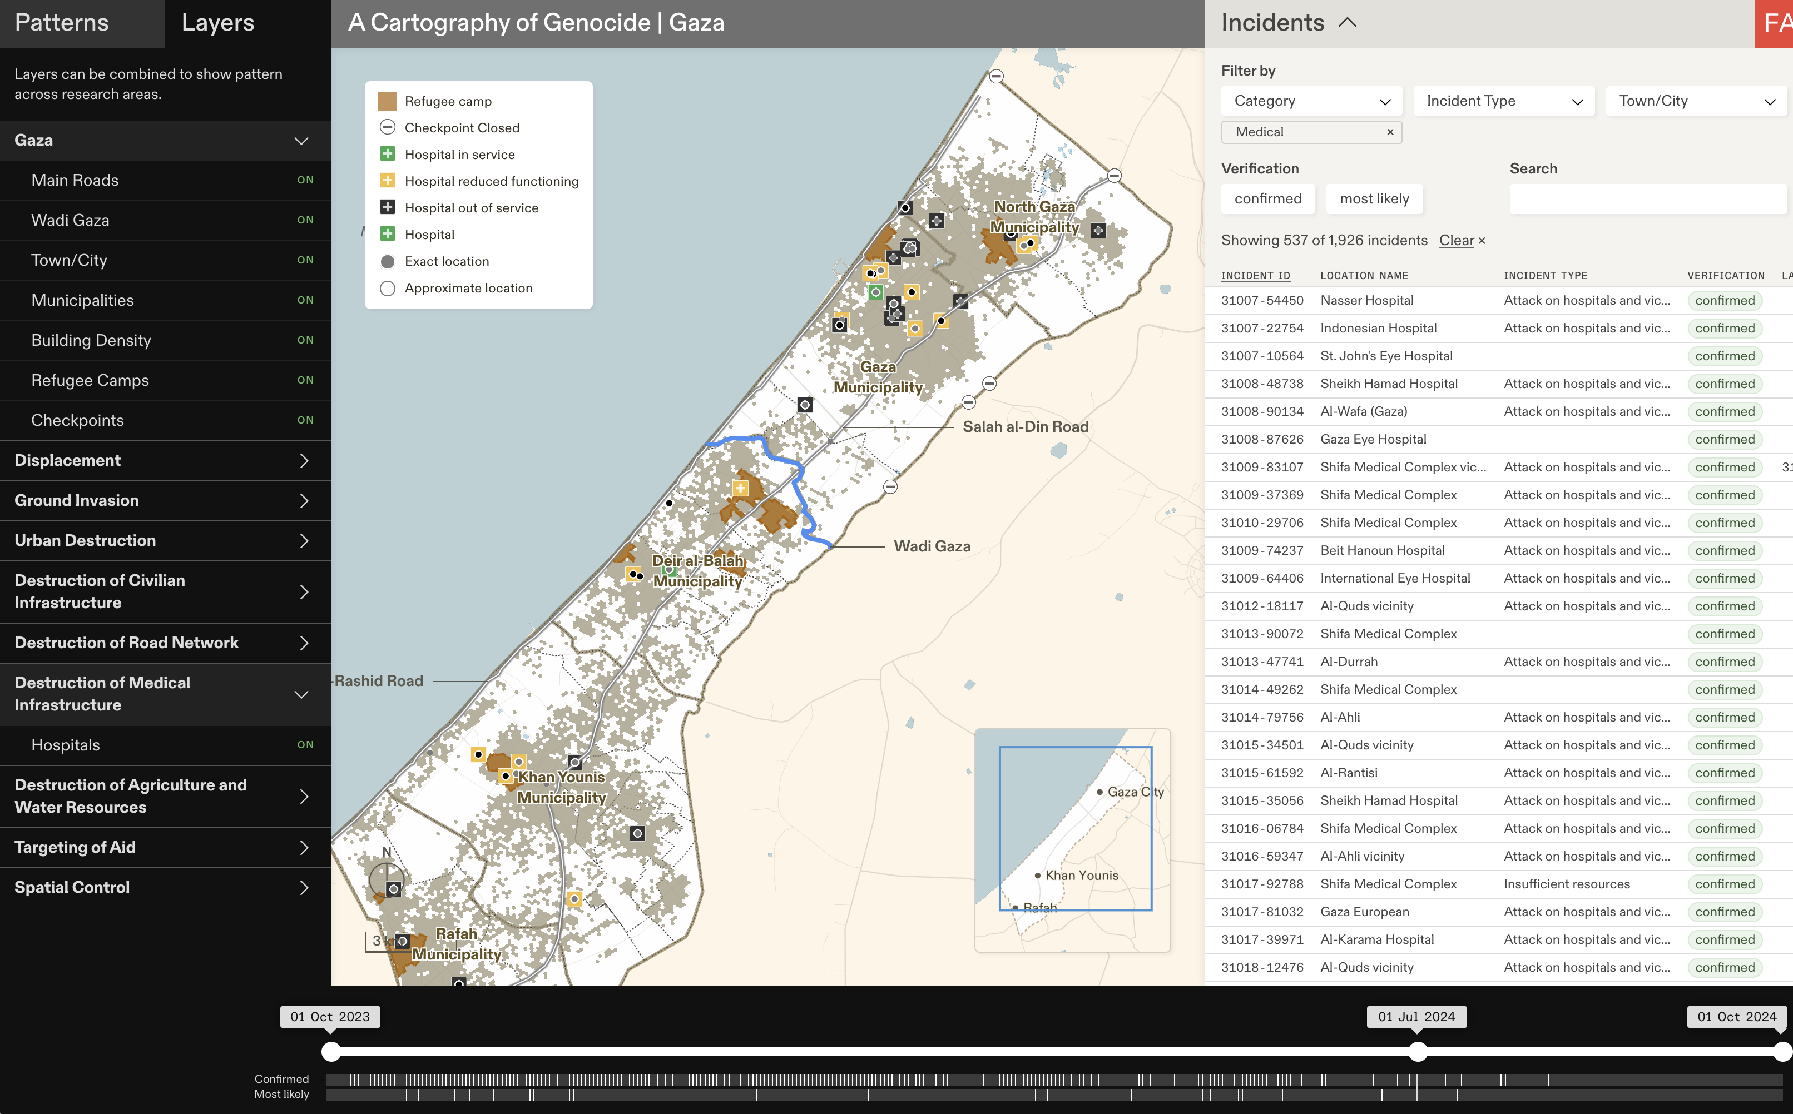The height and width of the screenshot is (1114, 1793).
Task: Open the Incident Type dropdown
Action: click(x=1503, y=101)
